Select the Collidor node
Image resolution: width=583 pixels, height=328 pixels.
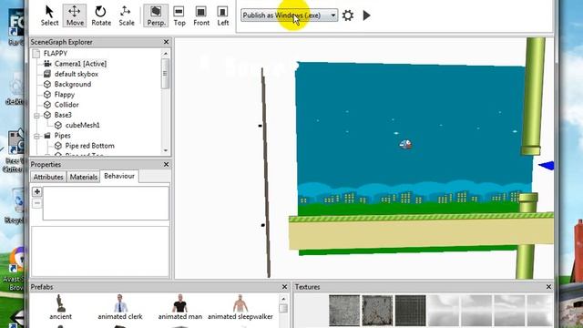click(x=66, y=105)
